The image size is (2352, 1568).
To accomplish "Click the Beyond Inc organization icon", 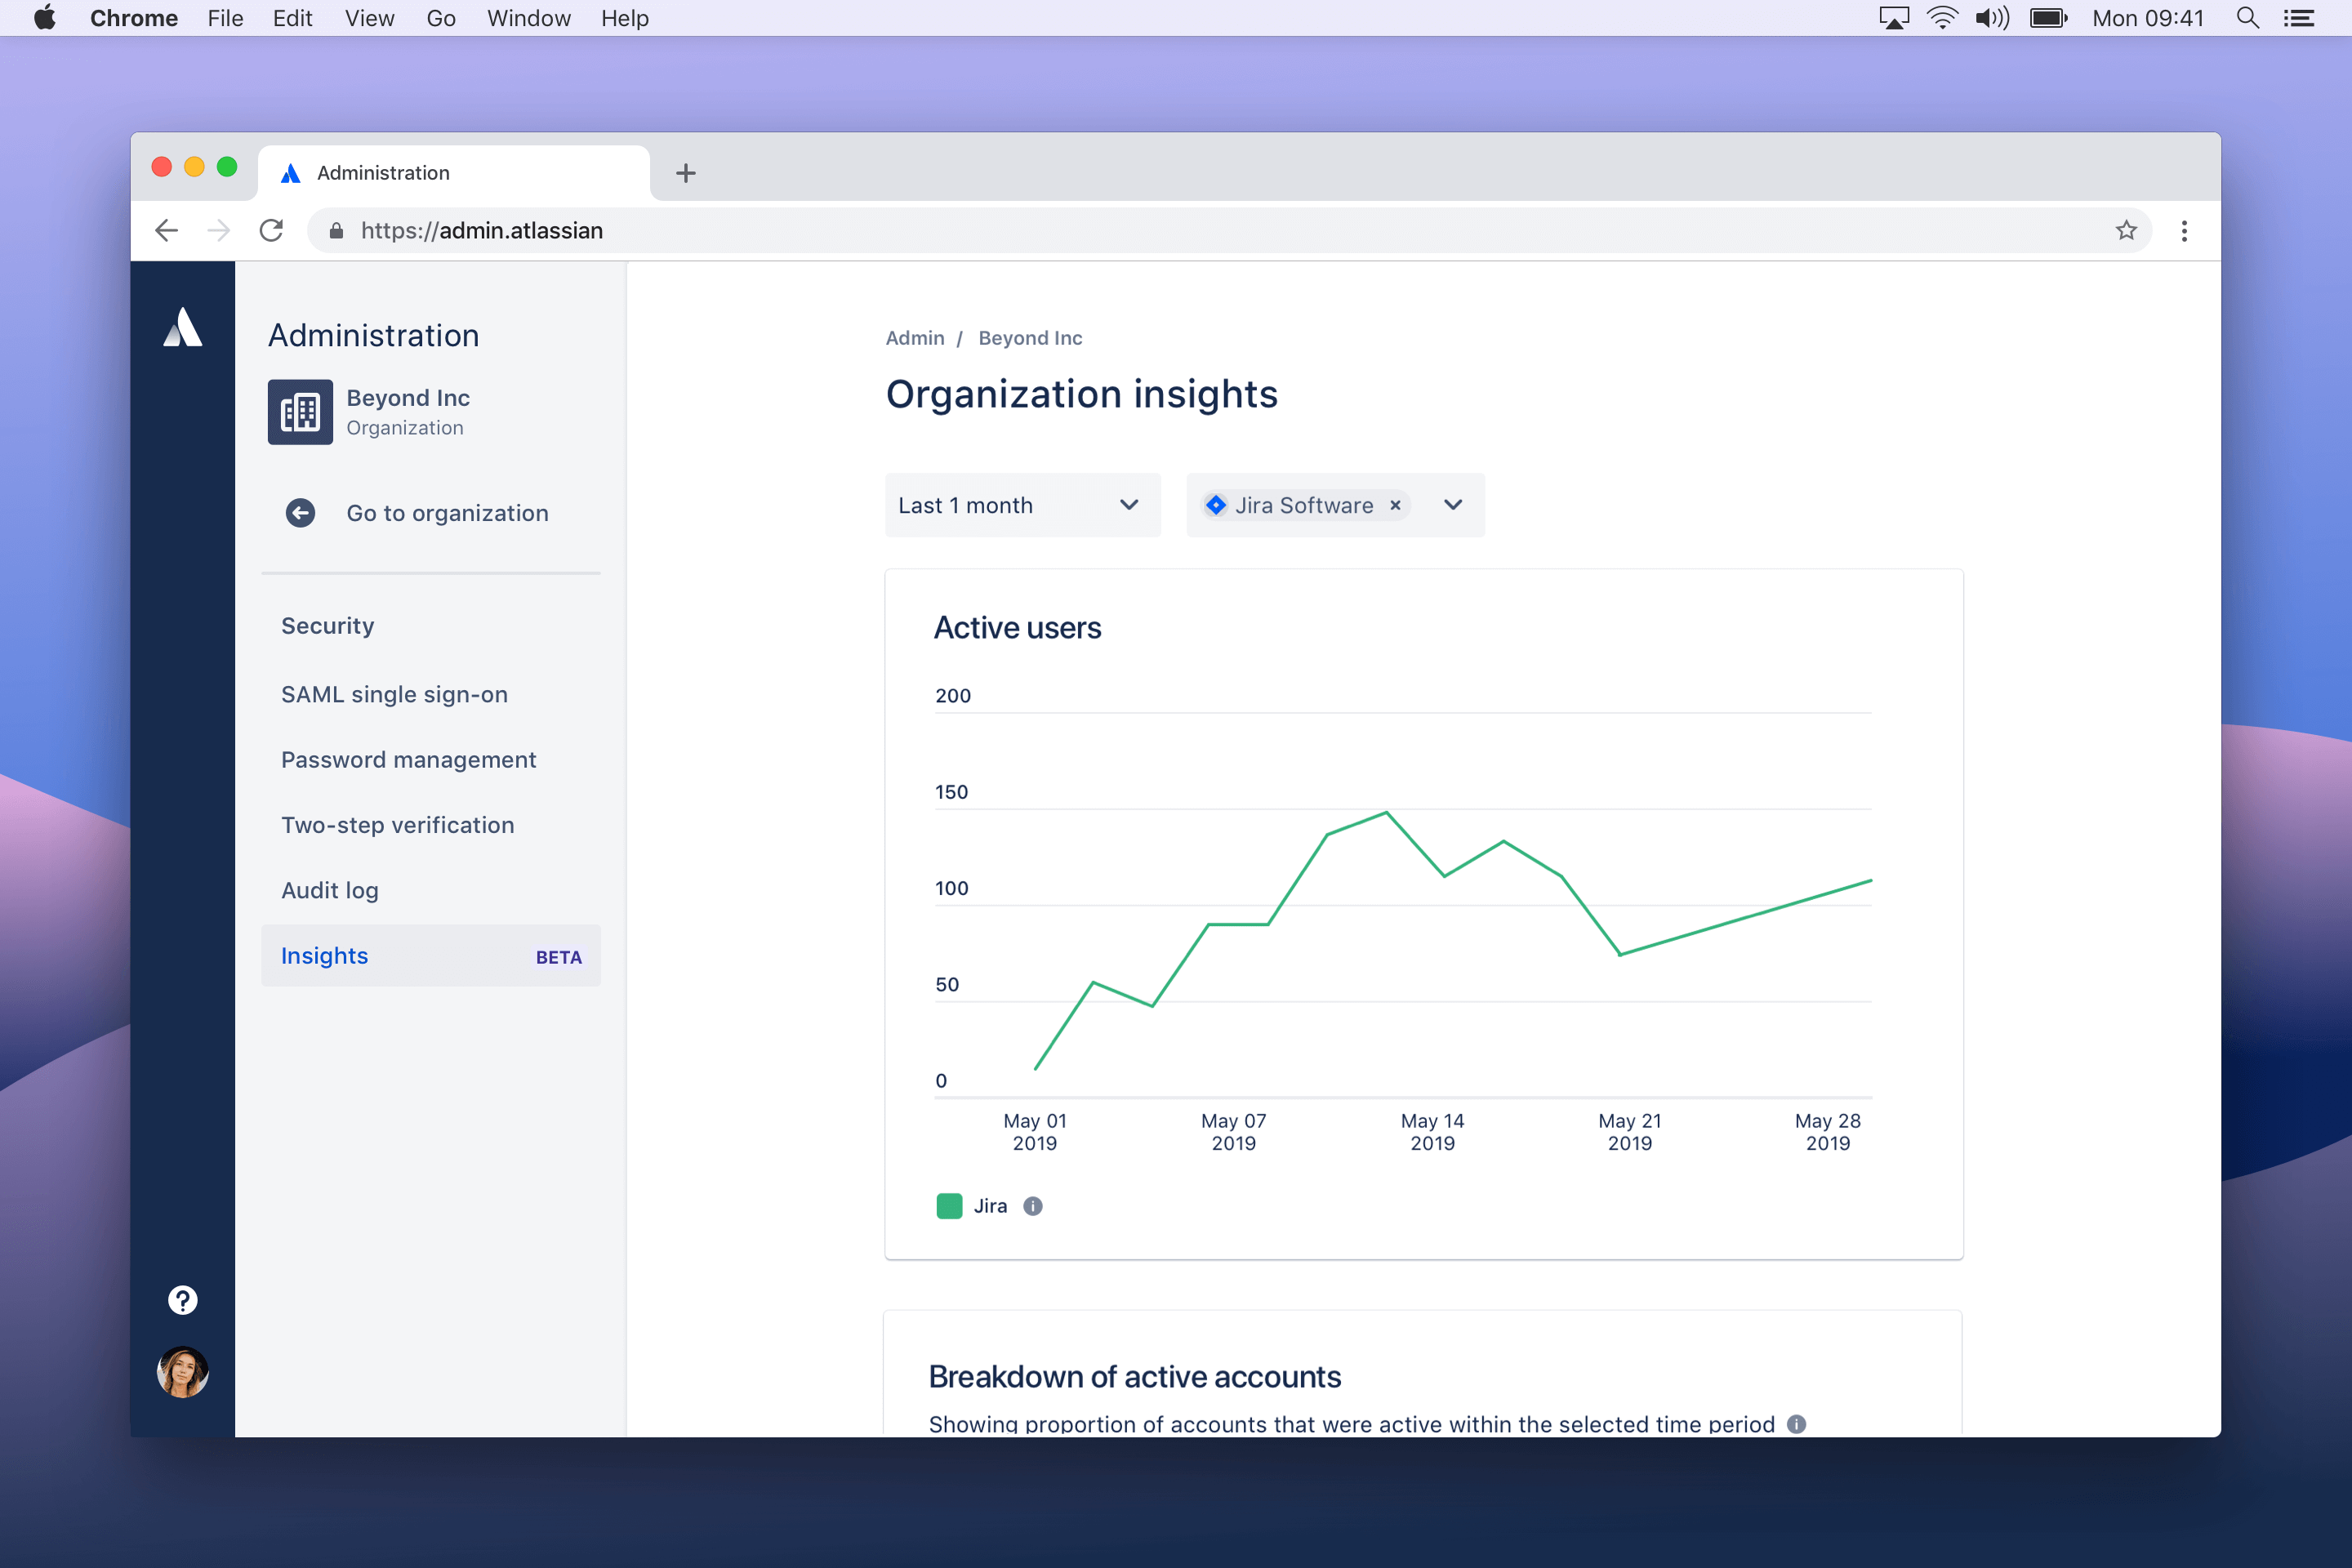I will [x=299, y=412].
